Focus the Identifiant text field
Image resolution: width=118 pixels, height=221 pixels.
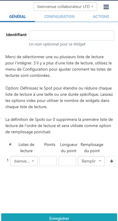point(72,35)
